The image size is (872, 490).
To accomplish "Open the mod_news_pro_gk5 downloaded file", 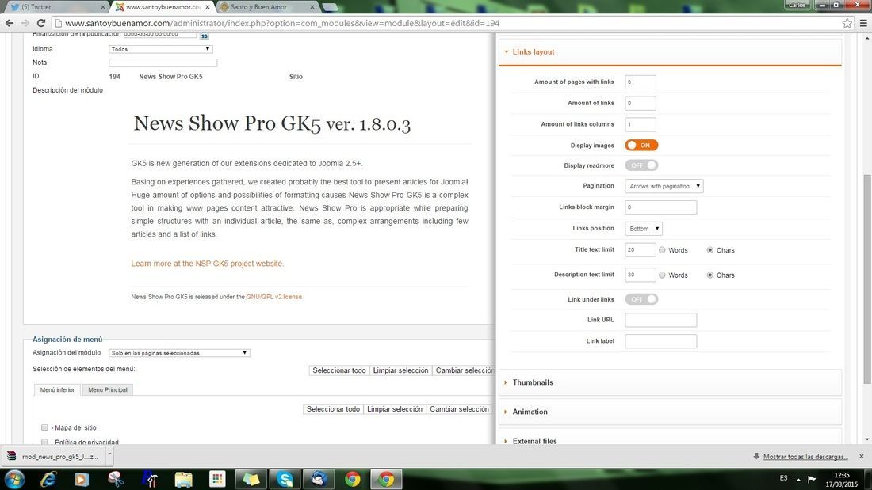I will pos(53,457).
